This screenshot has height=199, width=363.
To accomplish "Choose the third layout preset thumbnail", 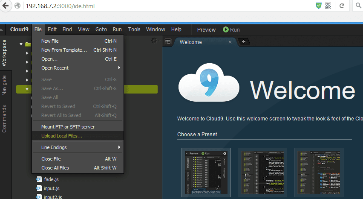I will point(319,173).
